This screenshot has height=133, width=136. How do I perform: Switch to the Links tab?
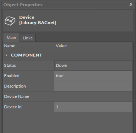point(28,38)
